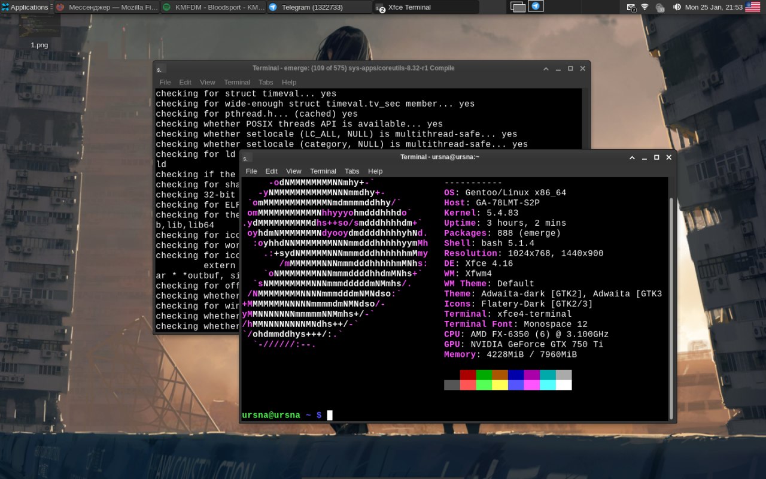Screen dimensions: 766x479
Task: Open Help menu in emerge terminal
Action: [289, 82]
